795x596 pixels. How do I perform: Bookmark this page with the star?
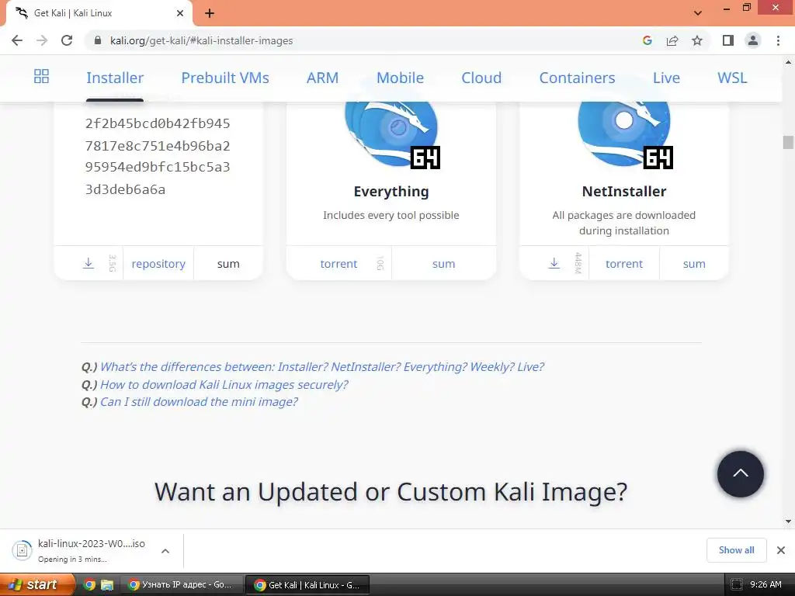click(x=697, y=40)
